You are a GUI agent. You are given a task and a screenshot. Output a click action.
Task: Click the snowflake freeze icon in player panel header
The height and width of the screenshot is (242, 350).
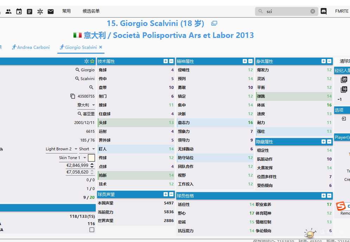87,61
